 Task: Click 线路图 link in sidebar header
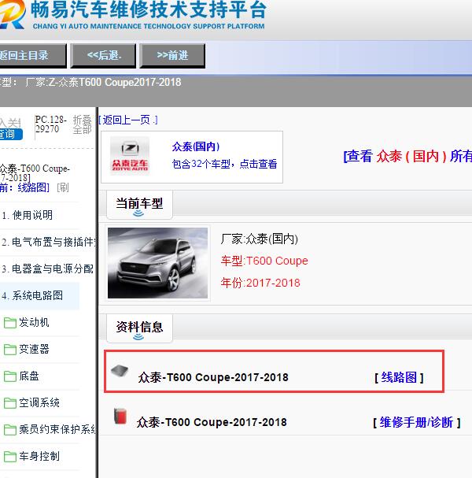click(x=33, y=187)
